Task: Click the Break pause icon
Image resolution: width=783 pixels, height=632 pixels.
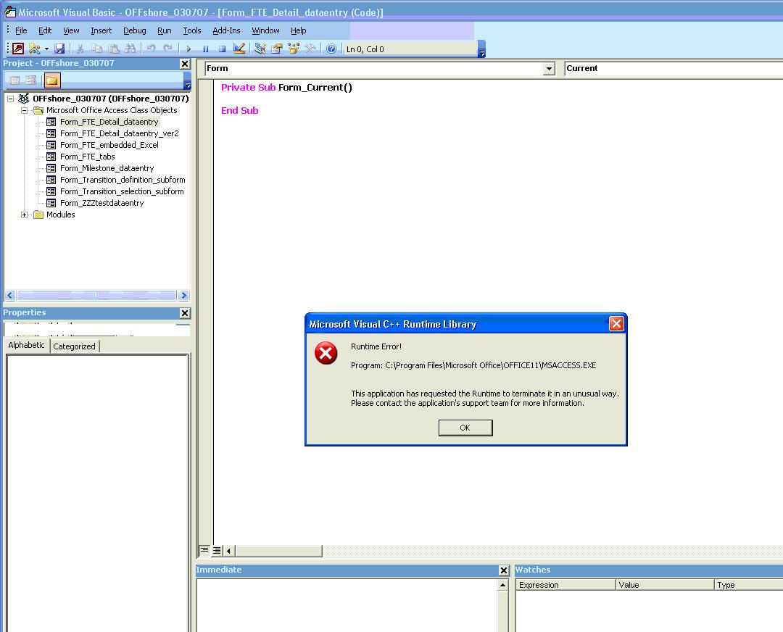Action: click(205, 49)
